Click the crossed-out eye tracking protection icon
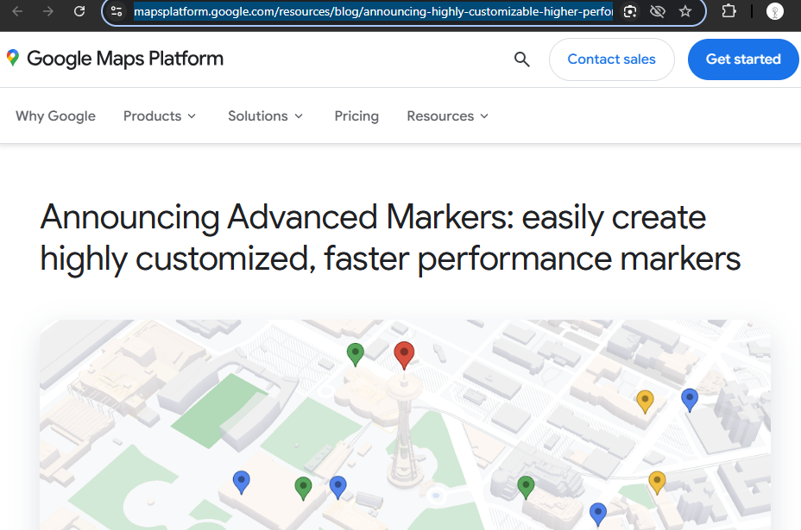This screenshot has width=801, height=530. point(658,11)
